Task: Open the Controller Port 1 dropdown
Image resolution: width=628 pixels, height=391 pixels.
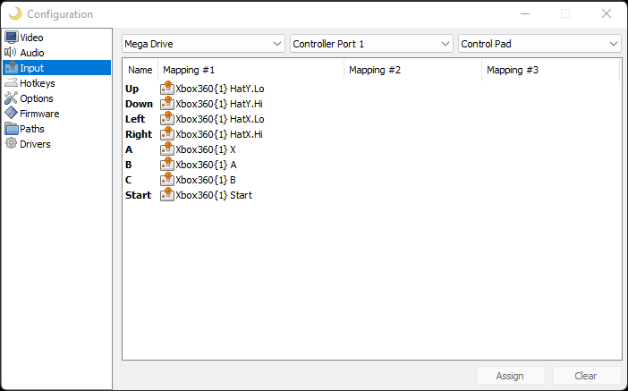Action: 371,44
